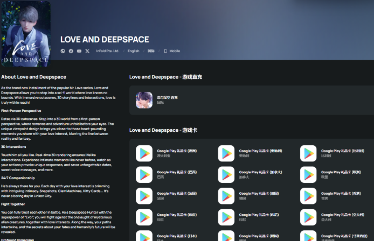
Task: Click the Love and Deepspace cover art
Action: point(25,33)
